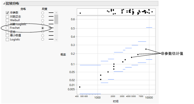Select the 对数正态 scale radio button
The width and height of the screenshot is (194, 104).
click(x=43, y=16)
